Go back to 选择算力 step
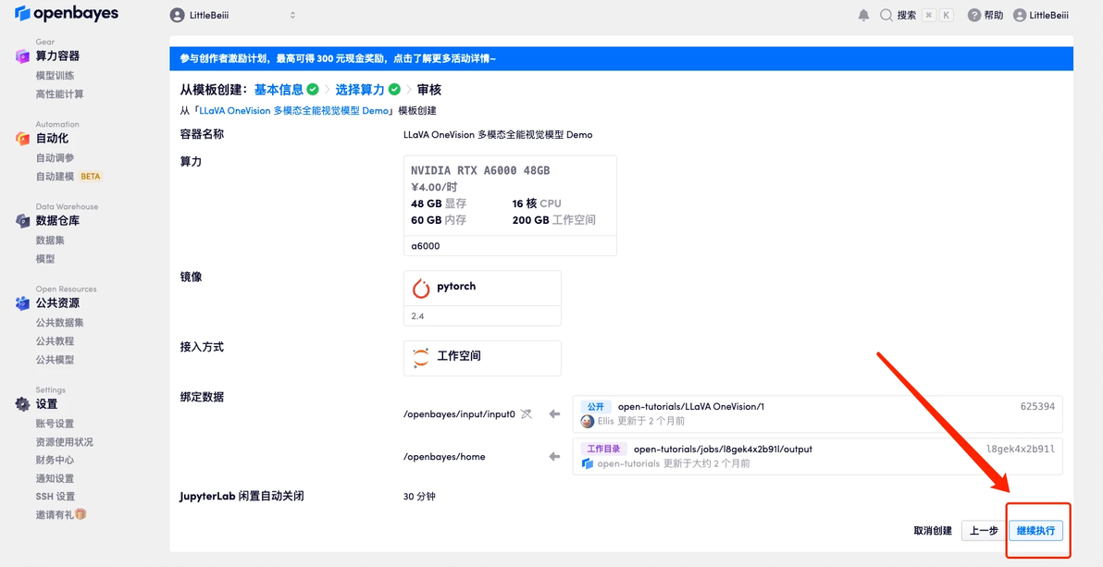The image size is (1103, 567). tap(360, 90)
